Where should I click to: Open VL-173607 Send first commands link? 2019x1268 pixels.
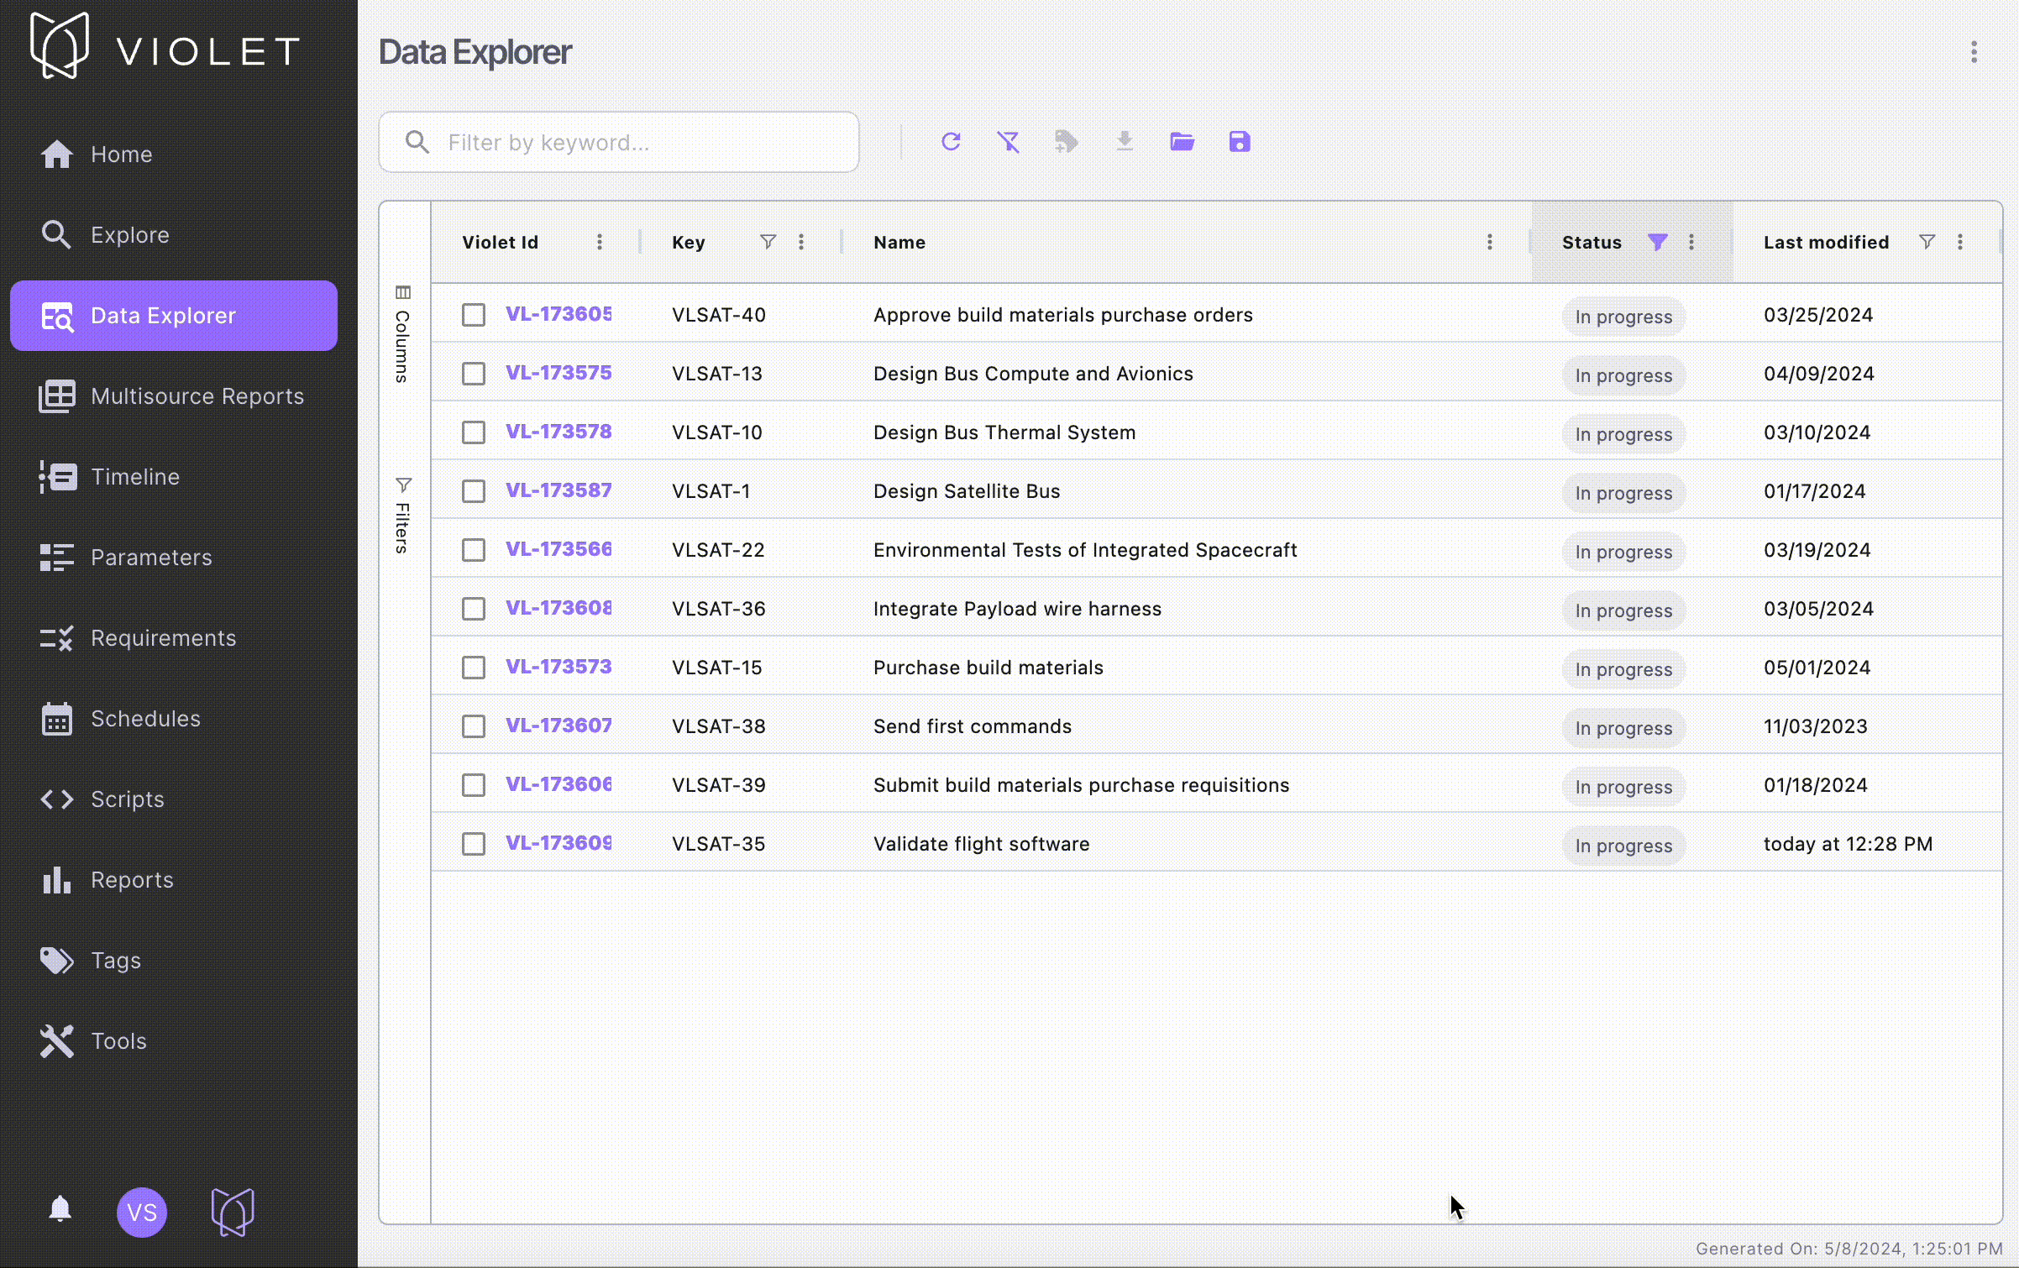pyautogui.click(x=559, y=726)
